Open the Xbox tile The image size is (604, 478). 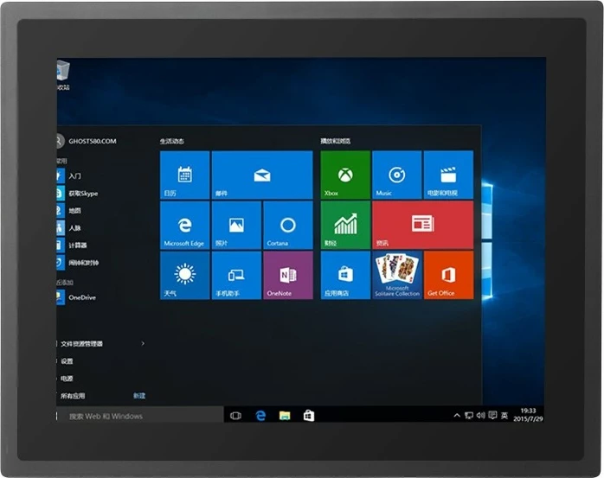tap(345, 175)
